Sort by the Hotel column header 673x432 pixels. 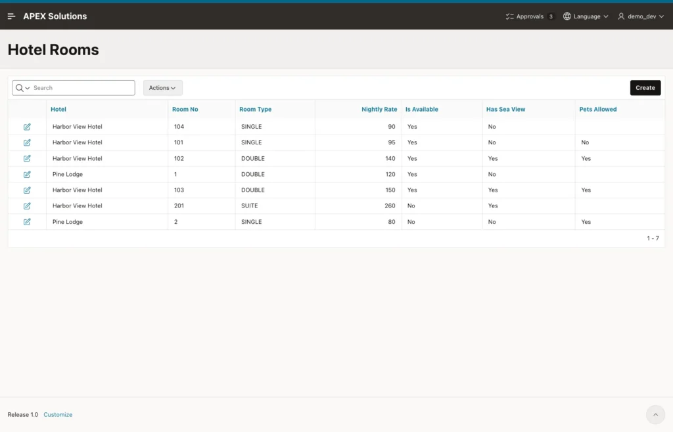coord(58,109)
